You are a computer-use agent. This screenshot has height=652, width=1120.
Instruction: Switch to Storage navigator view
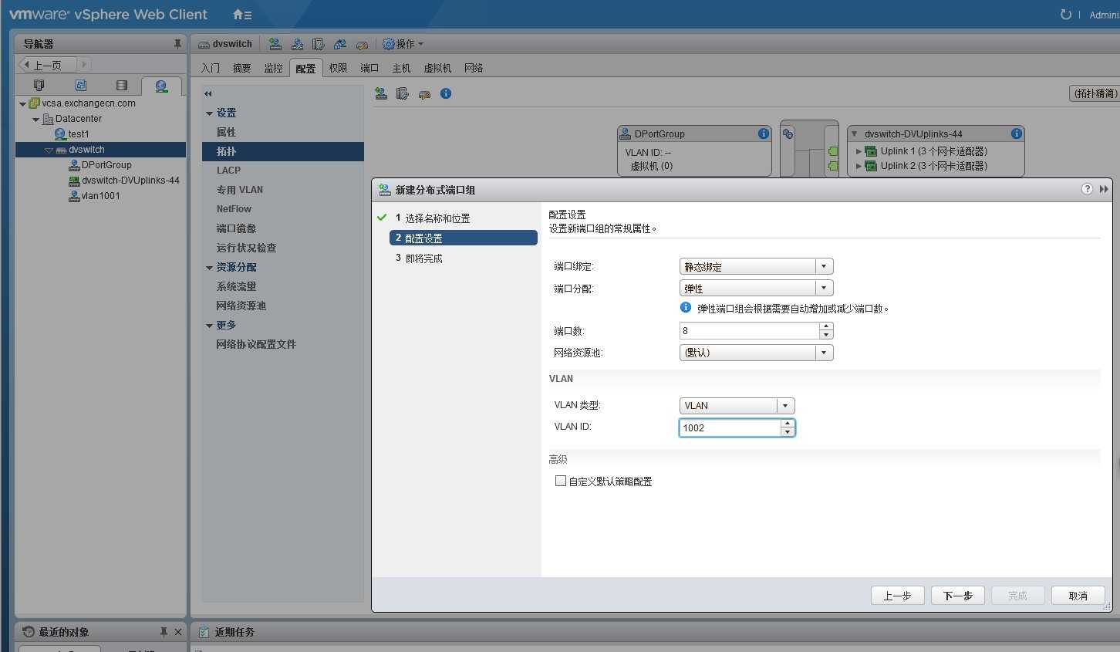(121, 85)
